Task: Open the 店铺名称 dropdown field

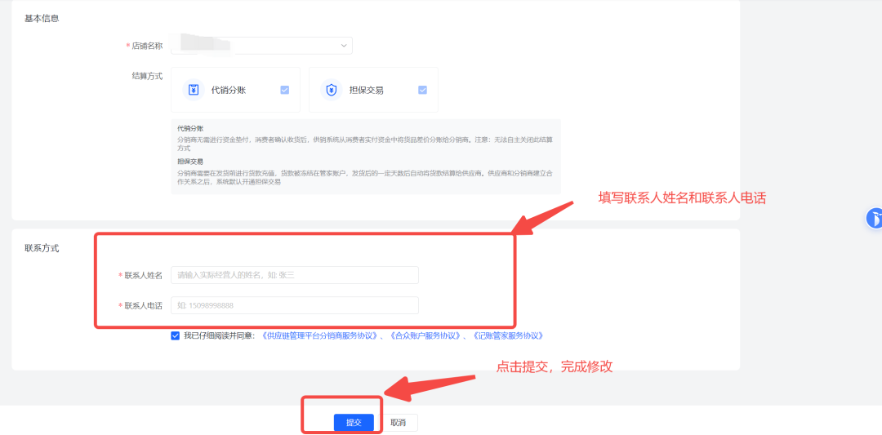Action: point(261,46)
